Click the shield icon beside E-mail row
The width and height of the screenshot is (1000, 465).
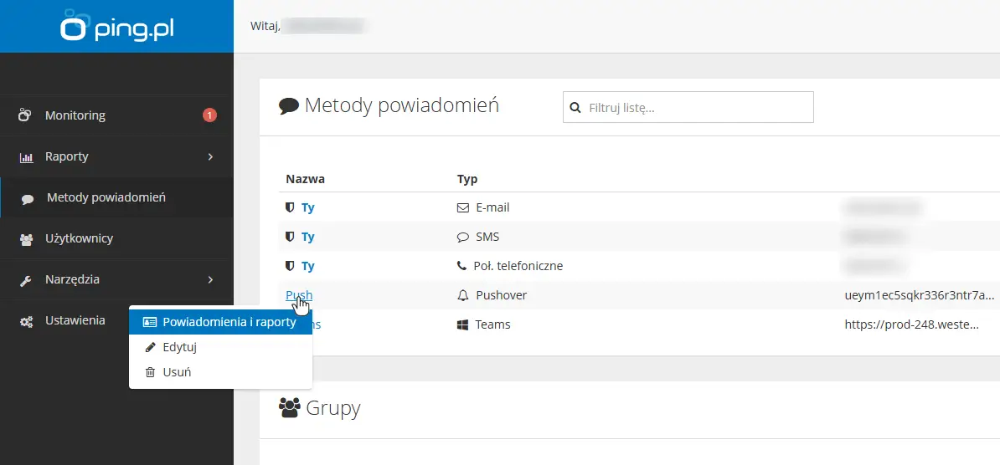point(290,207)
